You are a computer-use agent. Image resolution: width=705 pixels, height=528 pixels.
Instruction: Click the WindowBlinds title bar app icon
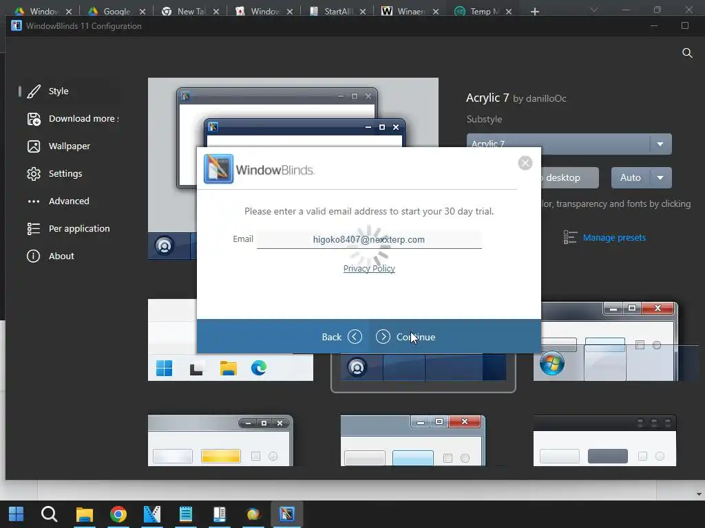click(x=17, y=25)
